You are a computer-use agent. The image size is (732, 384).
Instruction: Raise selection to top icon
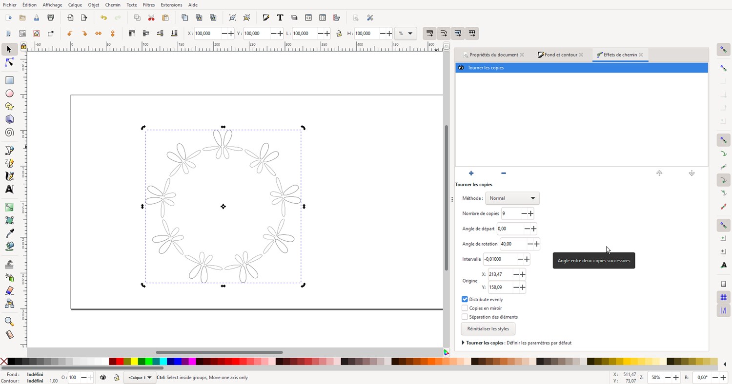pos(132,33)
